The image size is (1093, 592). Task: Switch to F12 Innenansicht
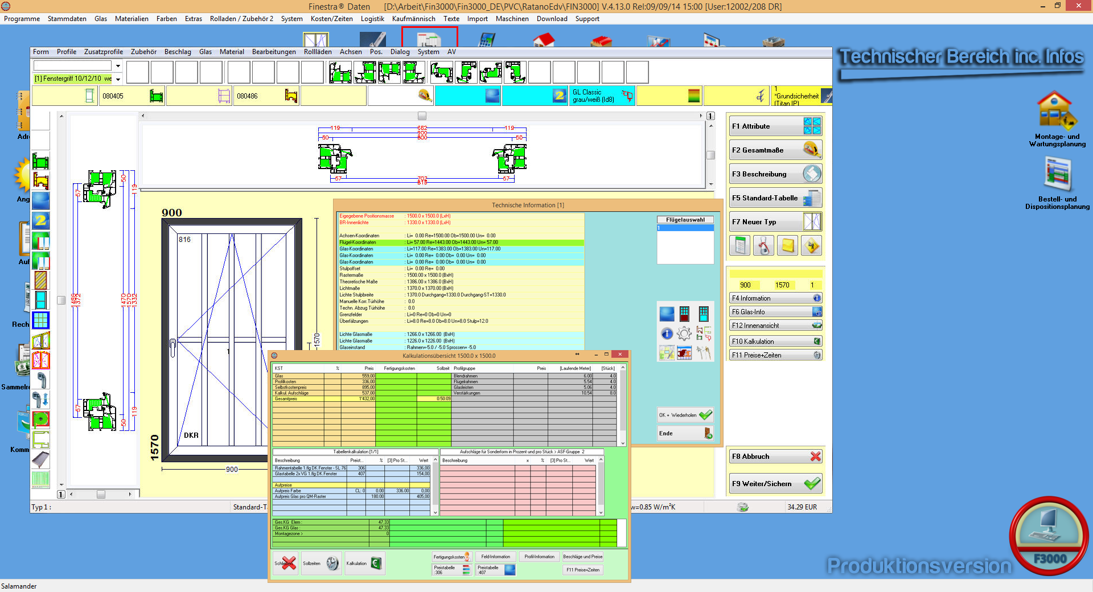(x=775, y=326)
